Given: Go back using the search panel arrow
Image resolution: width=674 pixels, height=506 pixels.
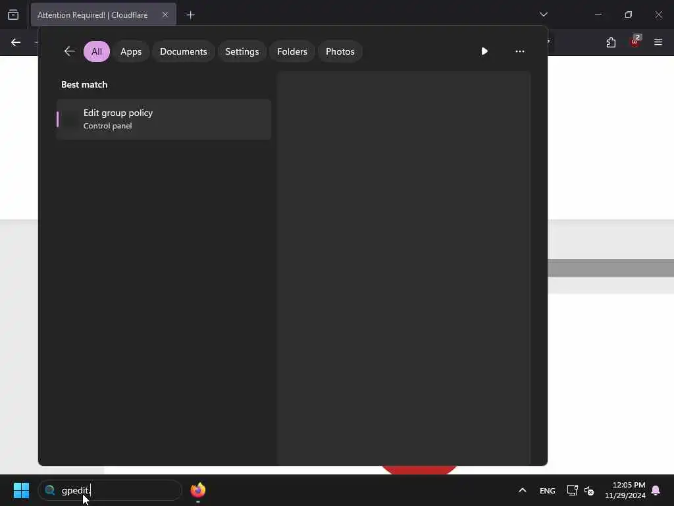Looking at the screenshot, I should (x=70, y=51).
